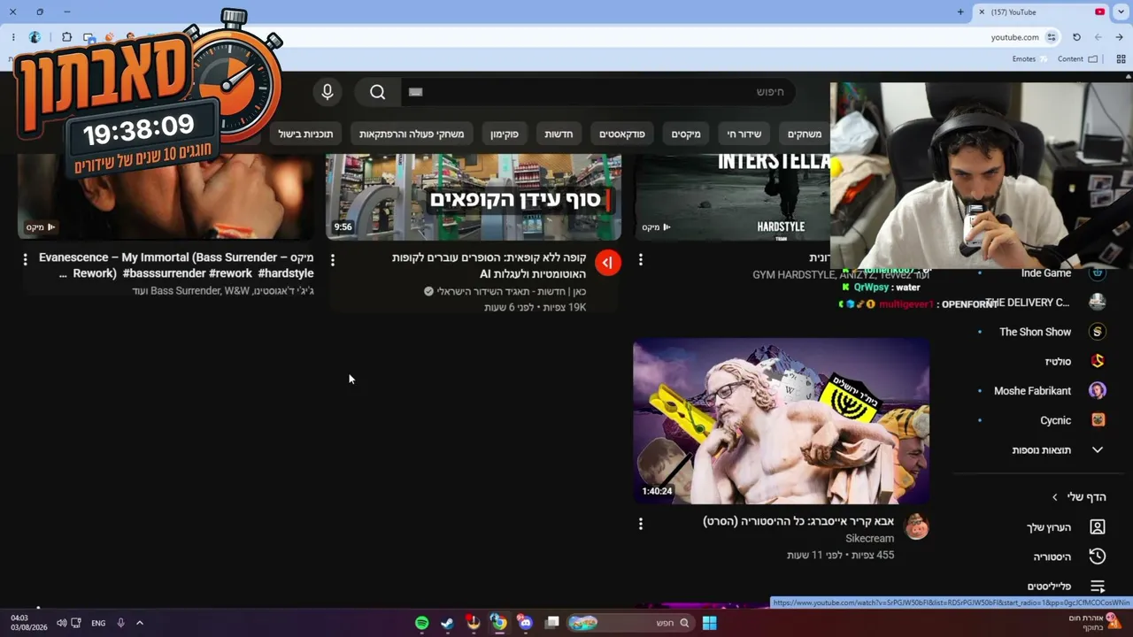Open the הערוץ שלך sidebar link
Screen dimensions: 1133x637
(x=1049, y=527)
